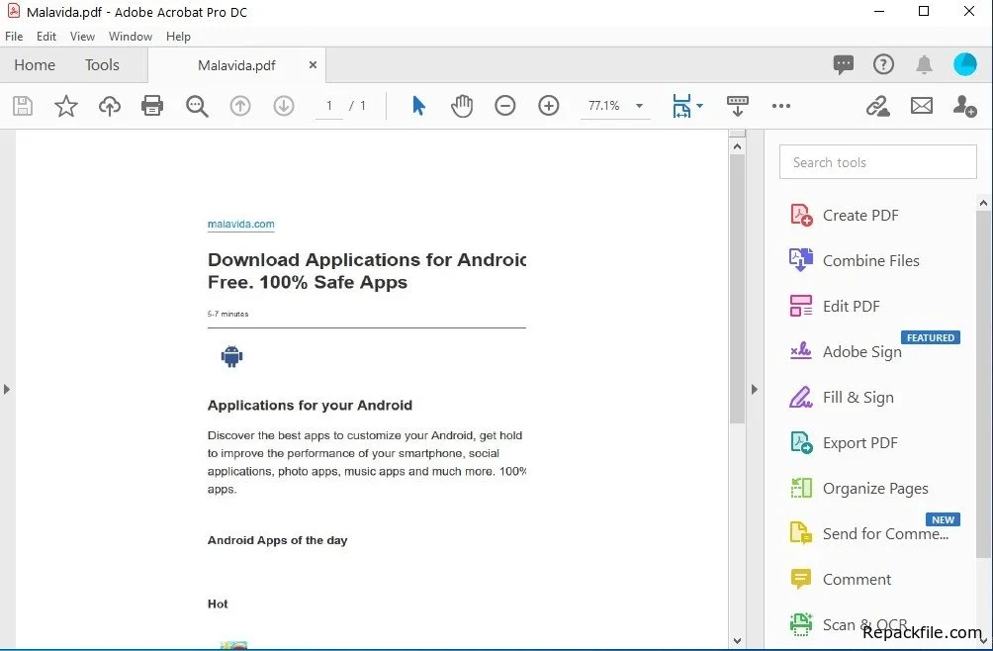
Task: Open the Help menu
Action: coord(178,36)
